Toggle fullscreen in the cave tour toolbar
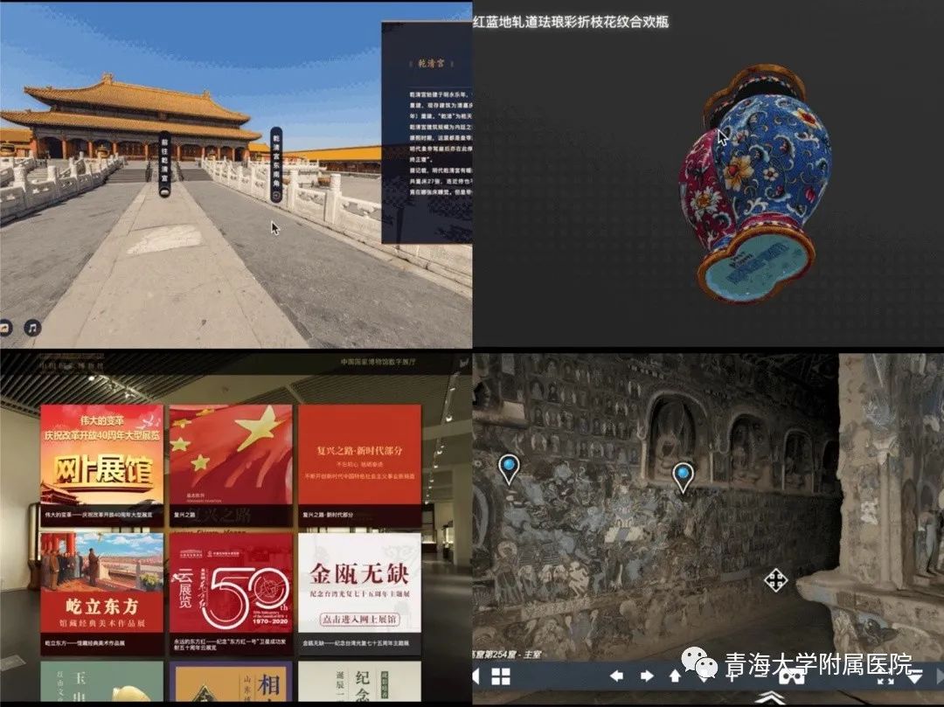The height and width of the screenshot is (707, 944). coord(885,677)
